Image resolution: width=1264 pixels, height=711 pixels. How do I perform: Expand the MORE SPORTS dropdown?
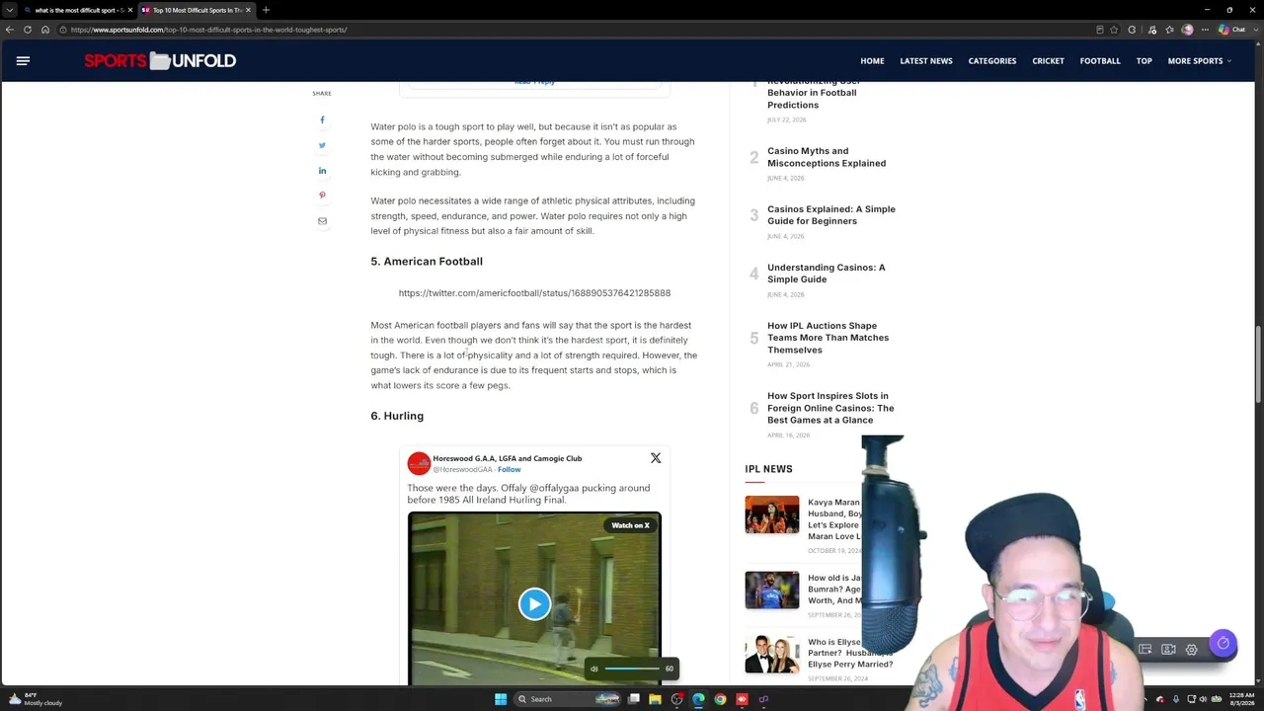click(1199, 61)
